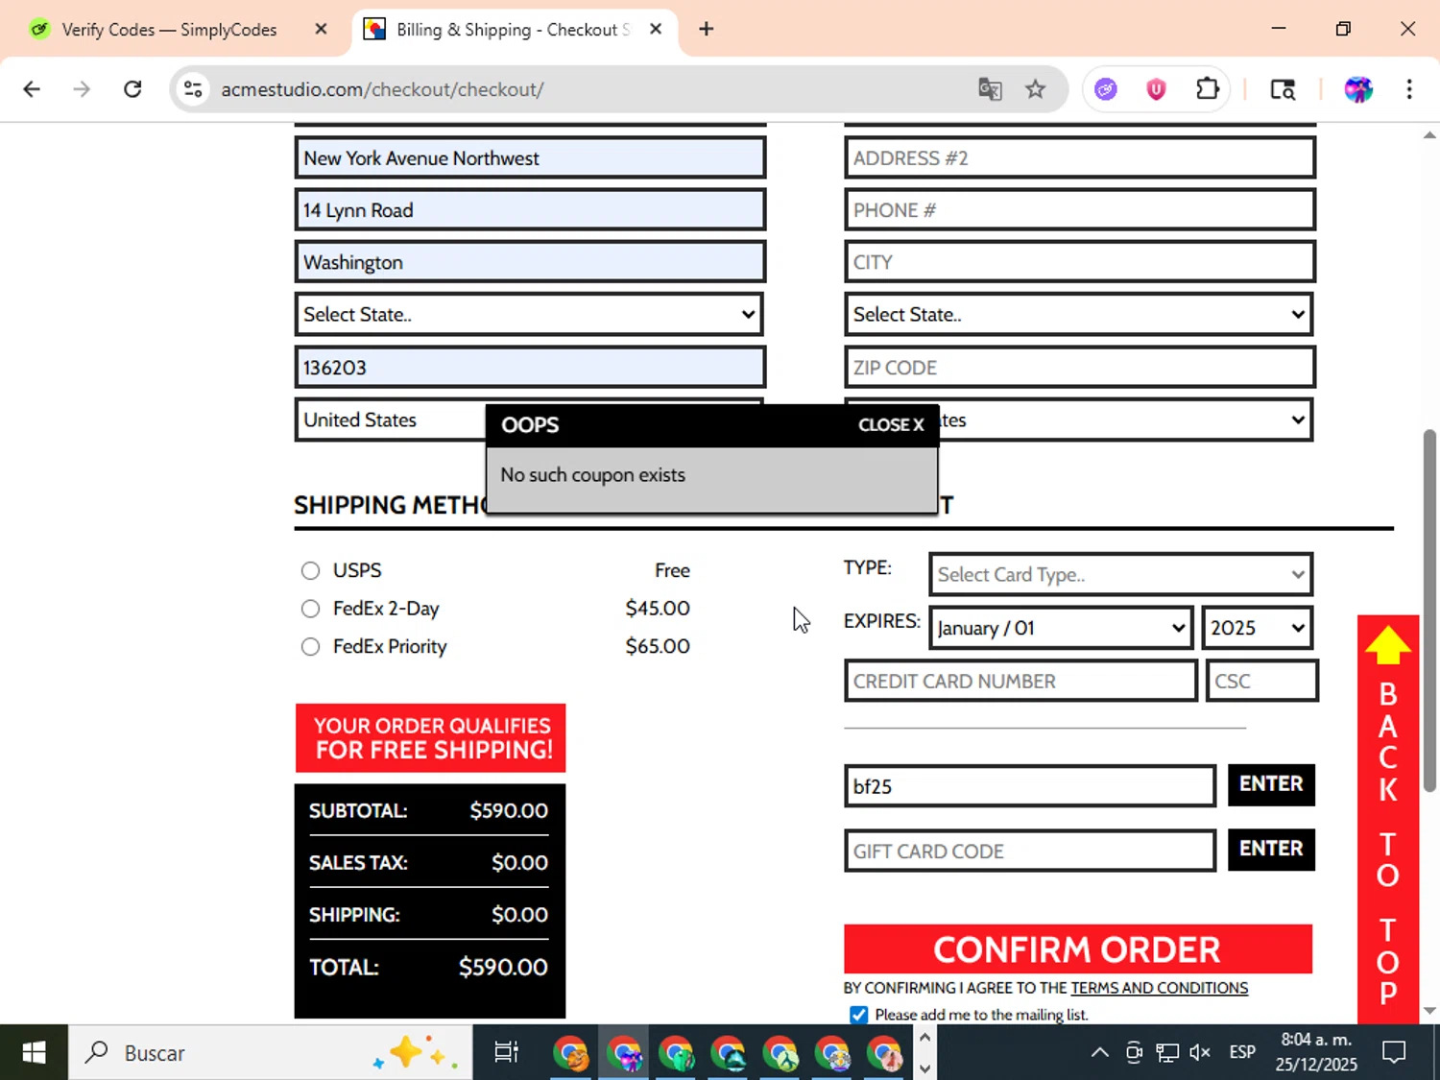Viewport: 1440px width, 1080px height.
Task: Click the CSC field
Action: (1261, 681)
